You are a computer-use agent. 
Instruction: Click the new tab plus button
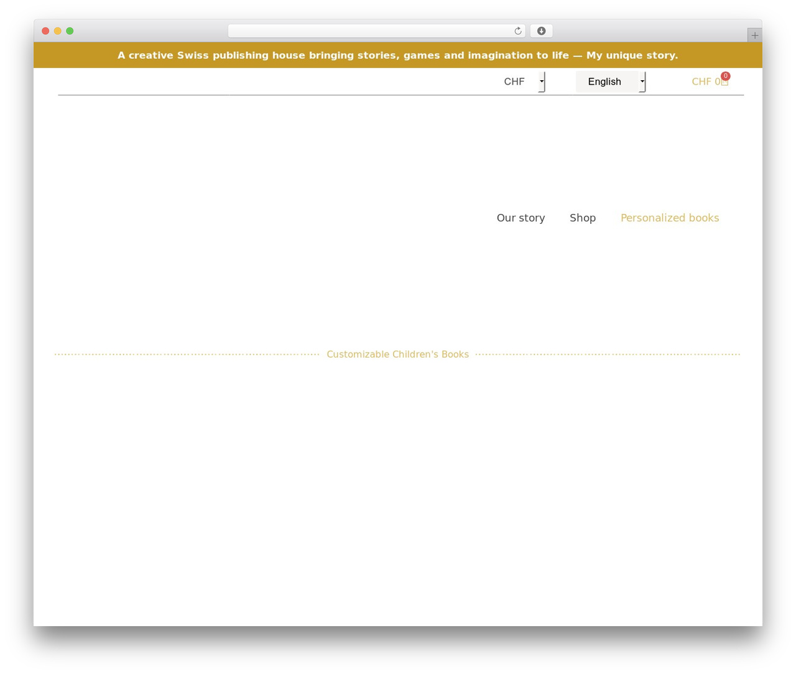tap(754, 35)
